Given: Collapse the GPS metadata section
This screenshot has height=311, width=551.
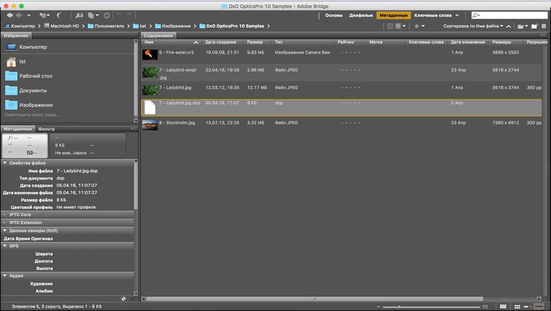Looking at the screenshot, I should coord(5,246).
